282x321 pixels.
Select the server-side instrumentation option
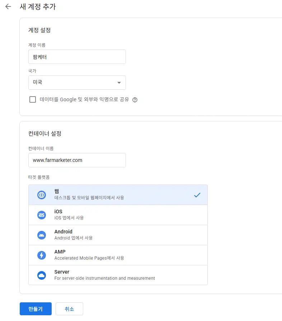[118, 275]
